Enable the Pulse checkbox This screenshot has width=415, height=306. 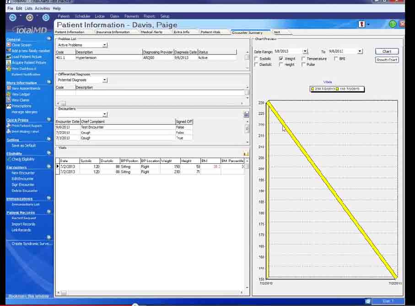[303, 64]
